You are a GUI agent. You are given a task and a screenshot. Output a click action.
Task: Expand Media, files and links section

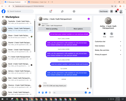click(x=108, y=50)
